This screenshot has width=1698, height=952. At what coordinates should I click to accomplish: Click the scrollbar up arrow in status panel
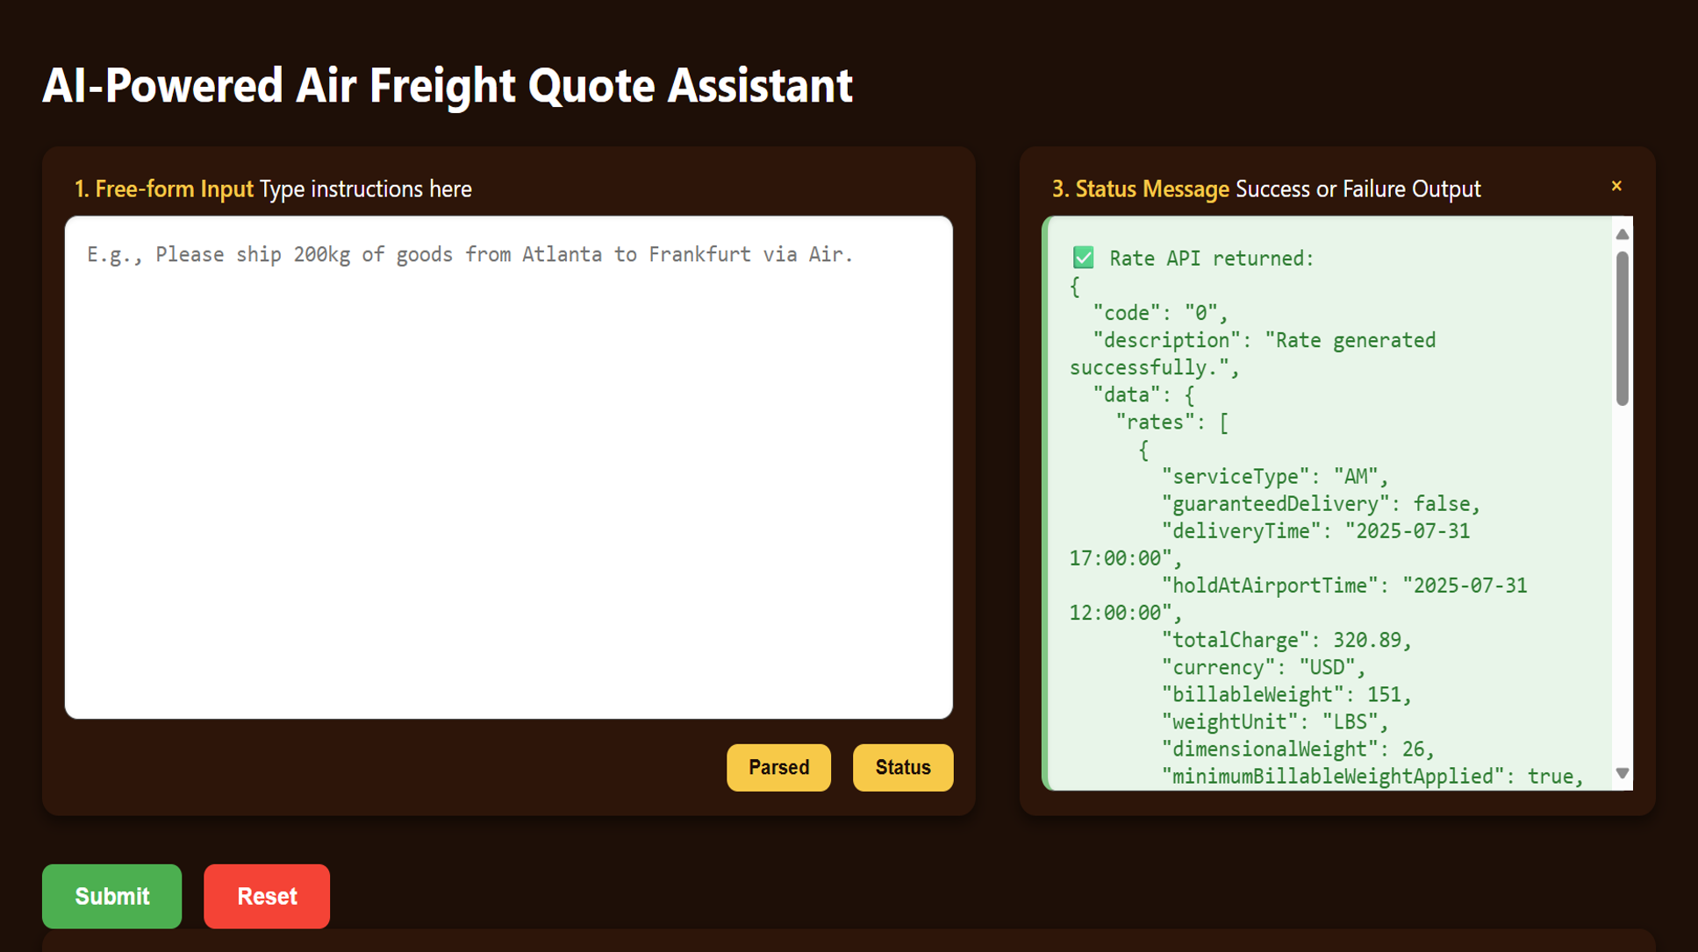pyautogui.click(x=1622, y=232)
